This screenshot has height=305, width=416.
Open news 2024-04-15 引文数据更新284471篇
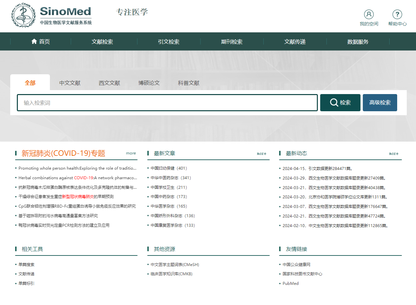point(318,168)
